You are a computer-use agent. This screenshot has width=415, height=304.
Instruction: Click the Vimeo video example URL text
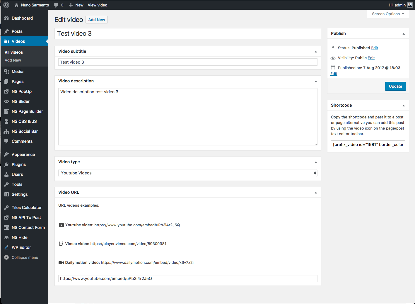(128, 244)
